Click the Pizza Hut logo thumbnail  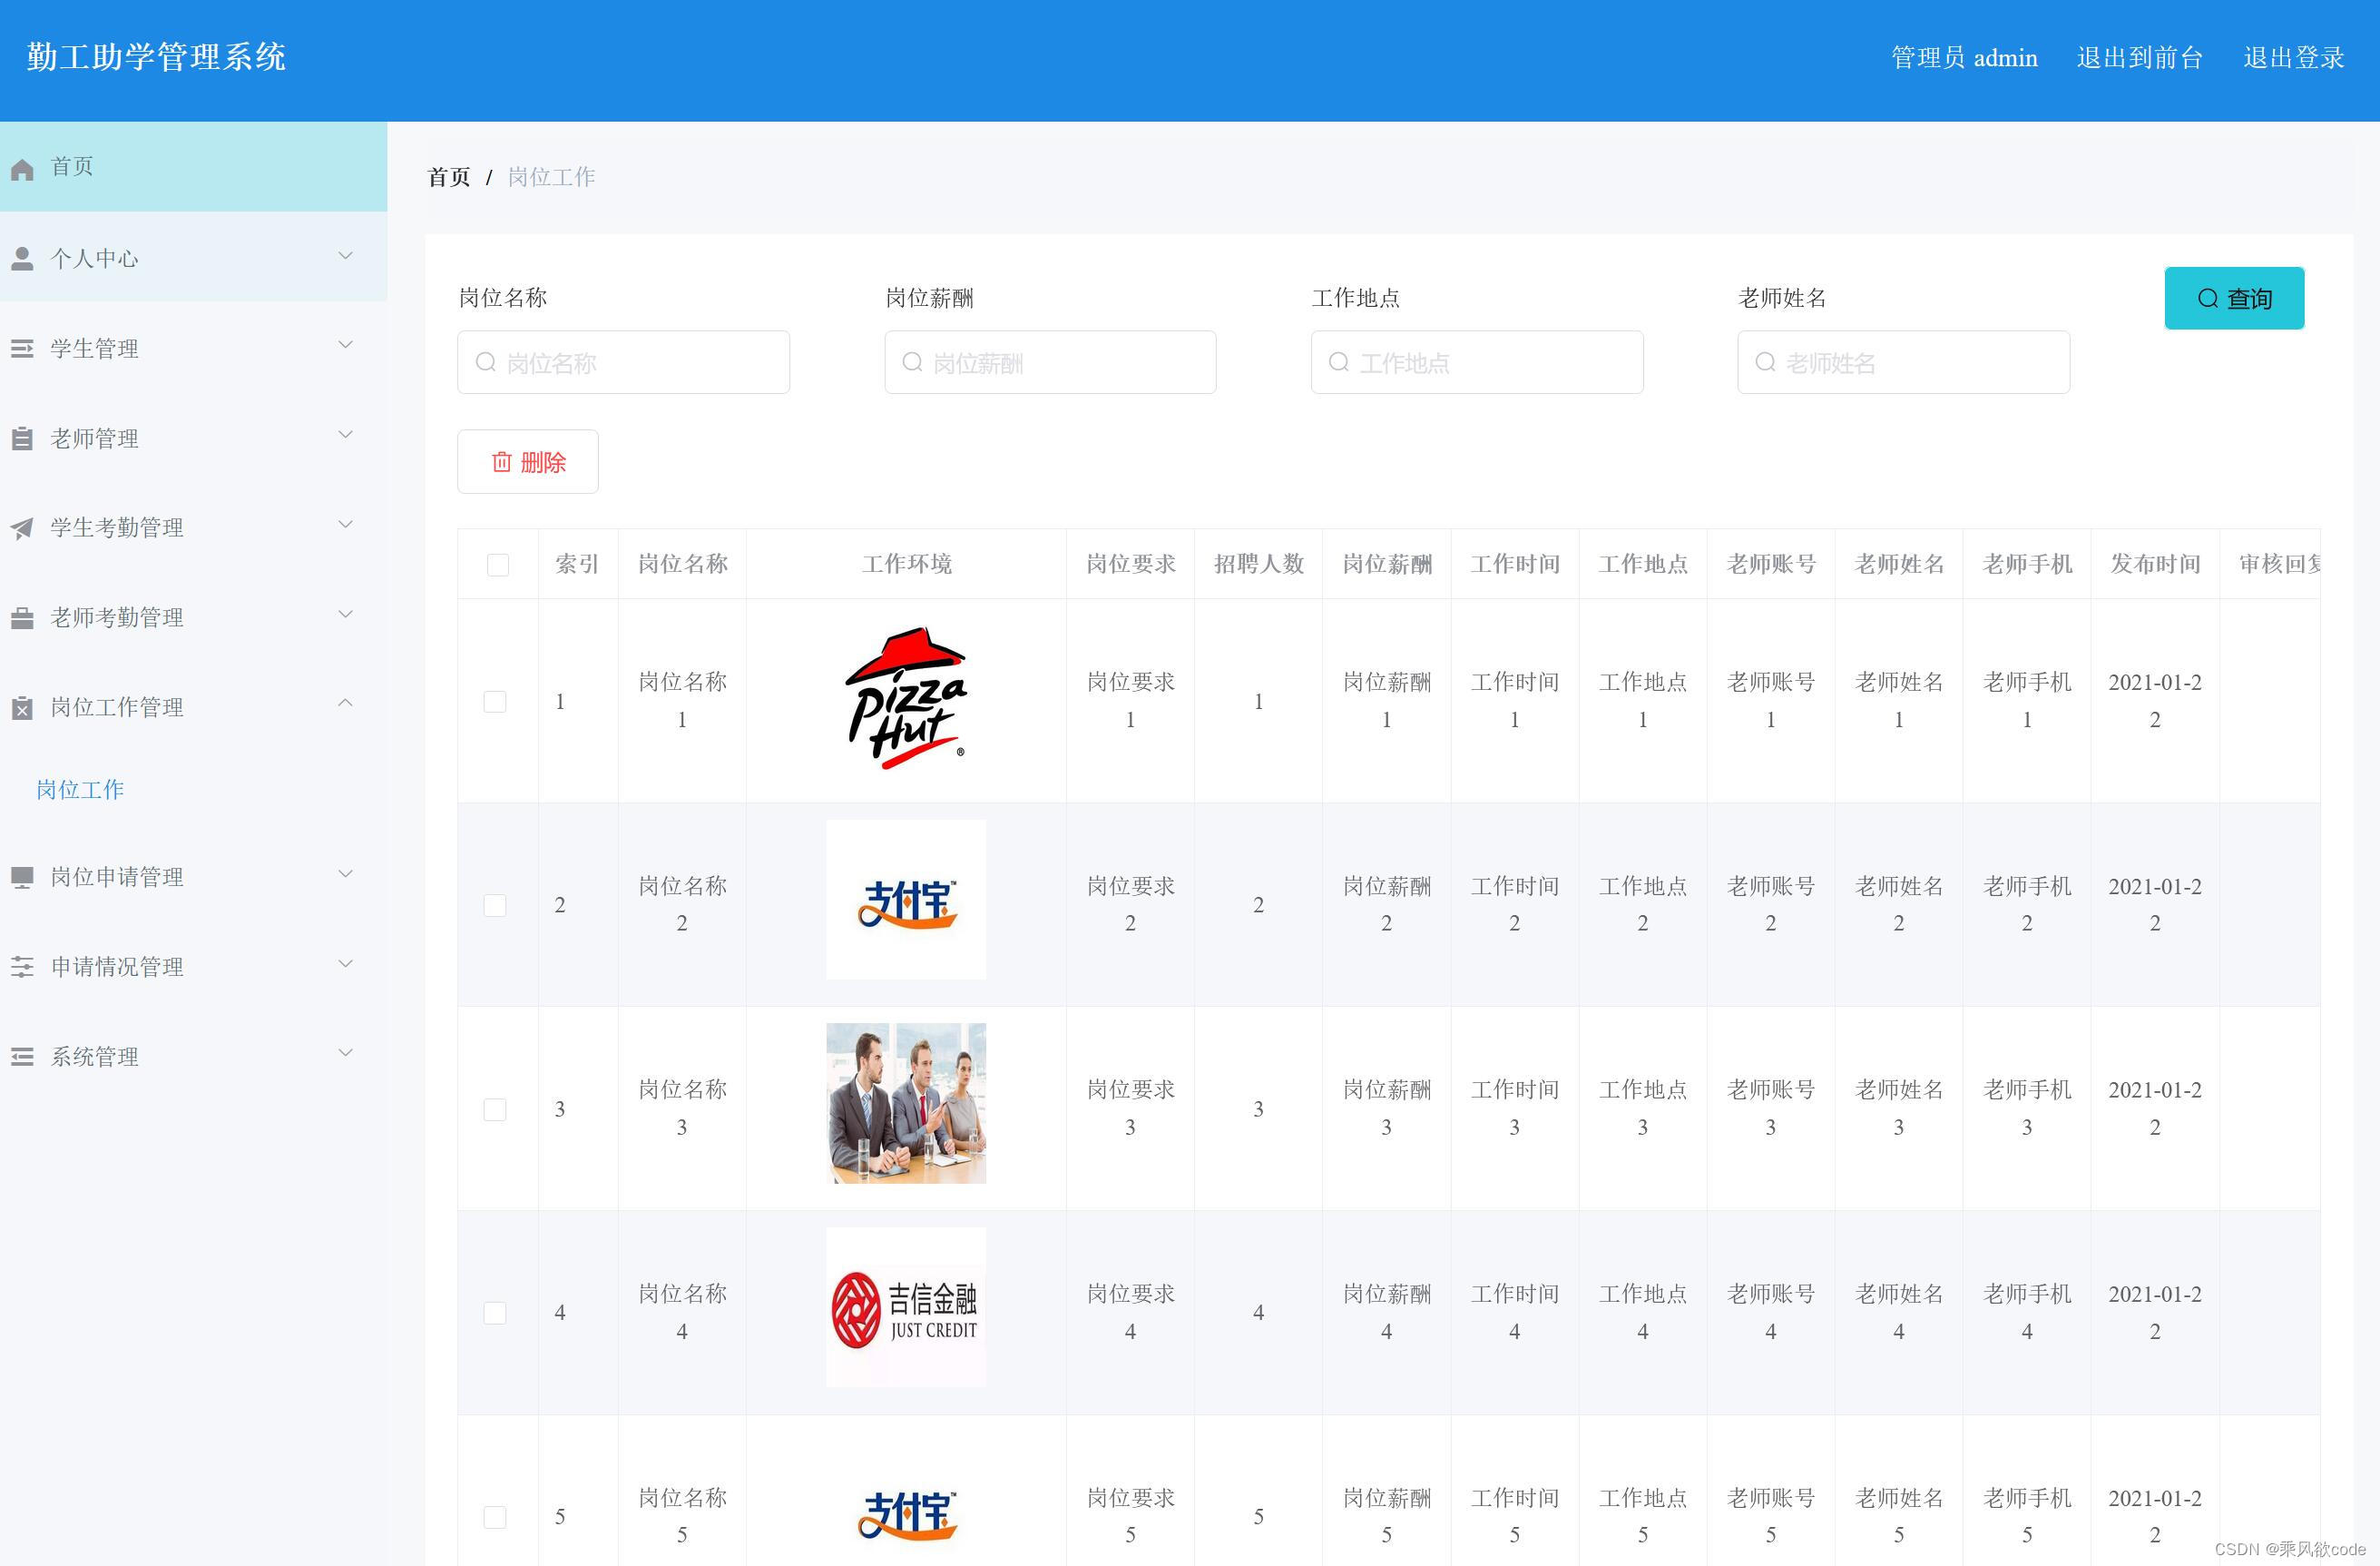pos(905,699)
